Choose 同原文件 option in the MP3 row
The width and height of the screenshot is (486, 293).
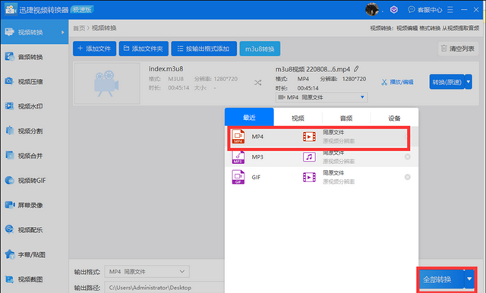(x=333, y=153)
